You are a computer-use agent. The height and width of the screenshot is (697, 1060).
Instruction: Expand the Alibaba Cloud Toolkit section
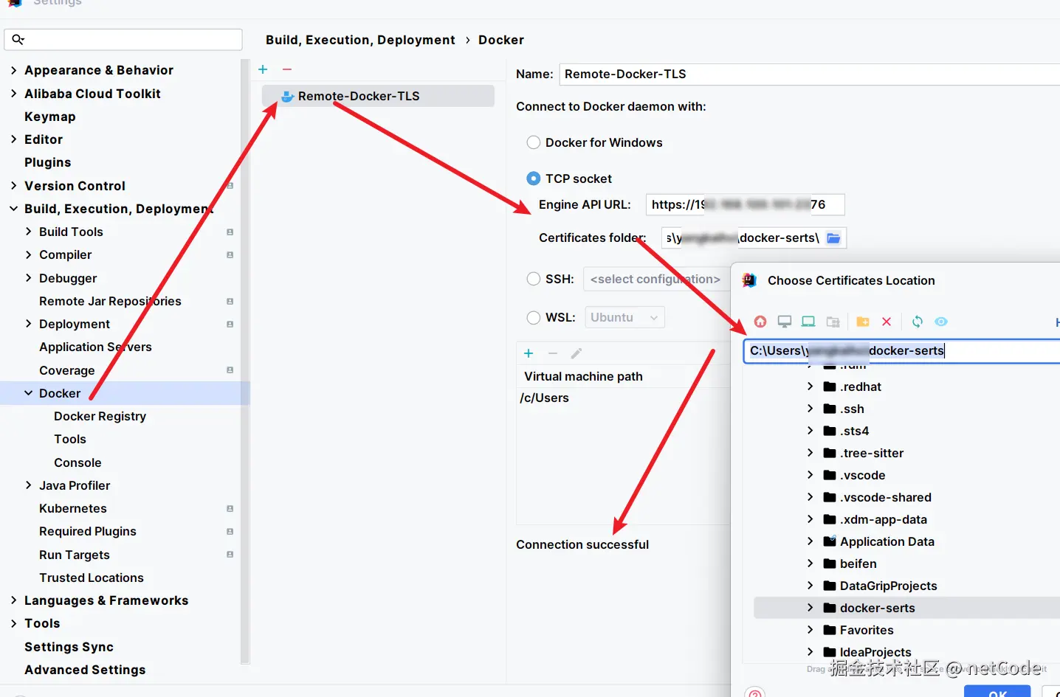click(14, 94)
